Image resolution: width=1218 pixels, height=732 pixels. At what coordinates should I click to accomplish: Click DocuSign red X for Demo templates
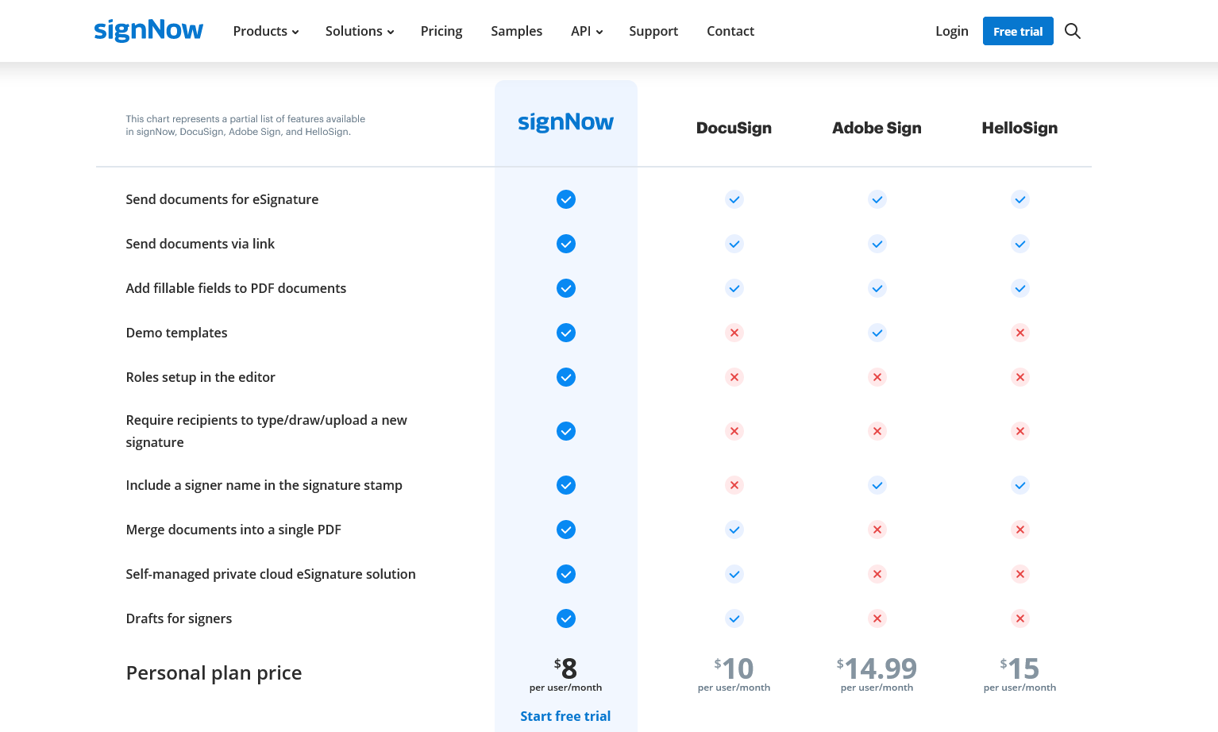point(734,333)
